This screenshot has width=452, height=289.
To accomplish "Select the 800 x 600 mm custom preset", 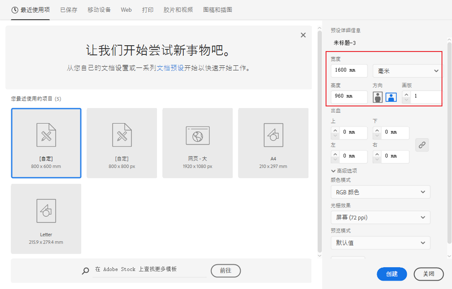I will tap(46, 143).
